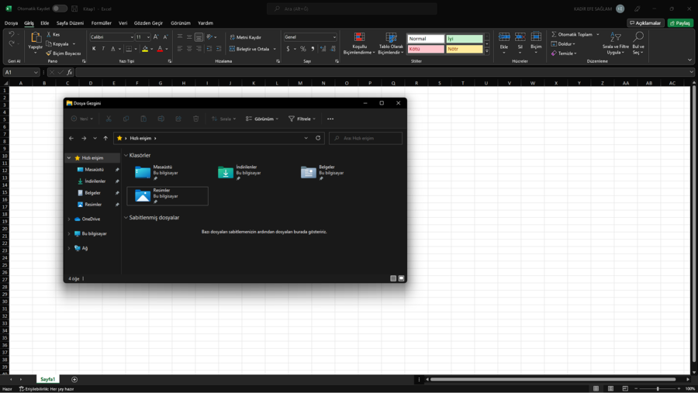This screenshot has width=698, height=393.
Task: Click the refresh icon in File Explorer
Action: tap(318, 138)
